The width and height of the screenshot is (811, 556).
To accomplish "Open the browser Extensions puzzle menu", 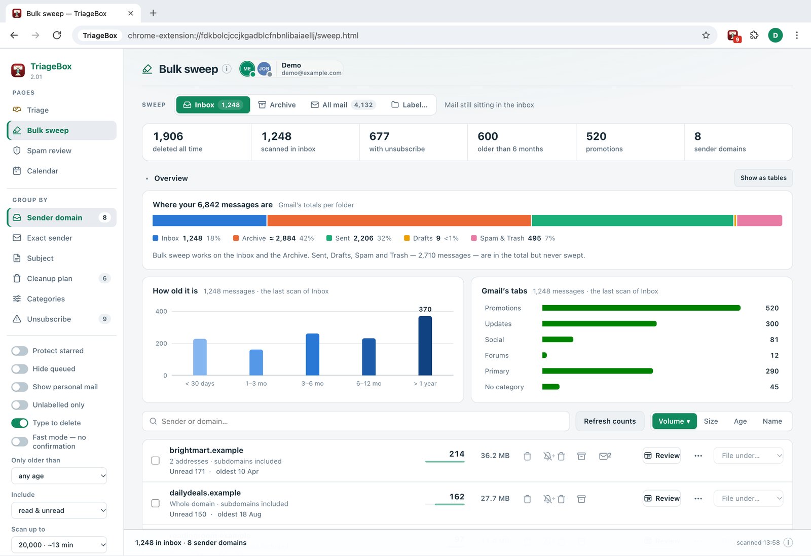I will pyautogui.click(x=754, y=35).
